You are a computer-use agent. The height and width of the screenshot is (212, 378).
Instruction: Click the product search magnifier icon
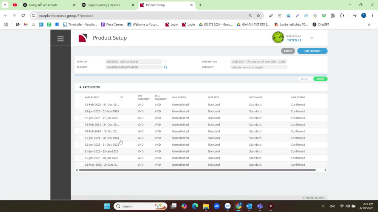[166, 67]
